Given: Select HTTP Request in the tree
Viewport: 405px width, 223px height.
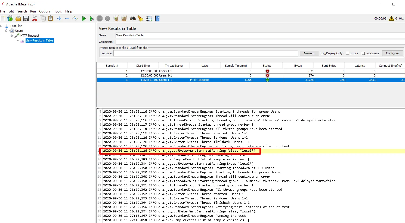Looking at the screenshot, I should (30, 36).
